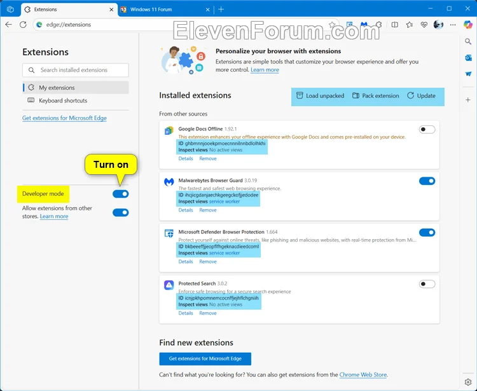Click the sidebar Search icon
Image resolution: width=477 pixels, height=391 pixels.
468,41
